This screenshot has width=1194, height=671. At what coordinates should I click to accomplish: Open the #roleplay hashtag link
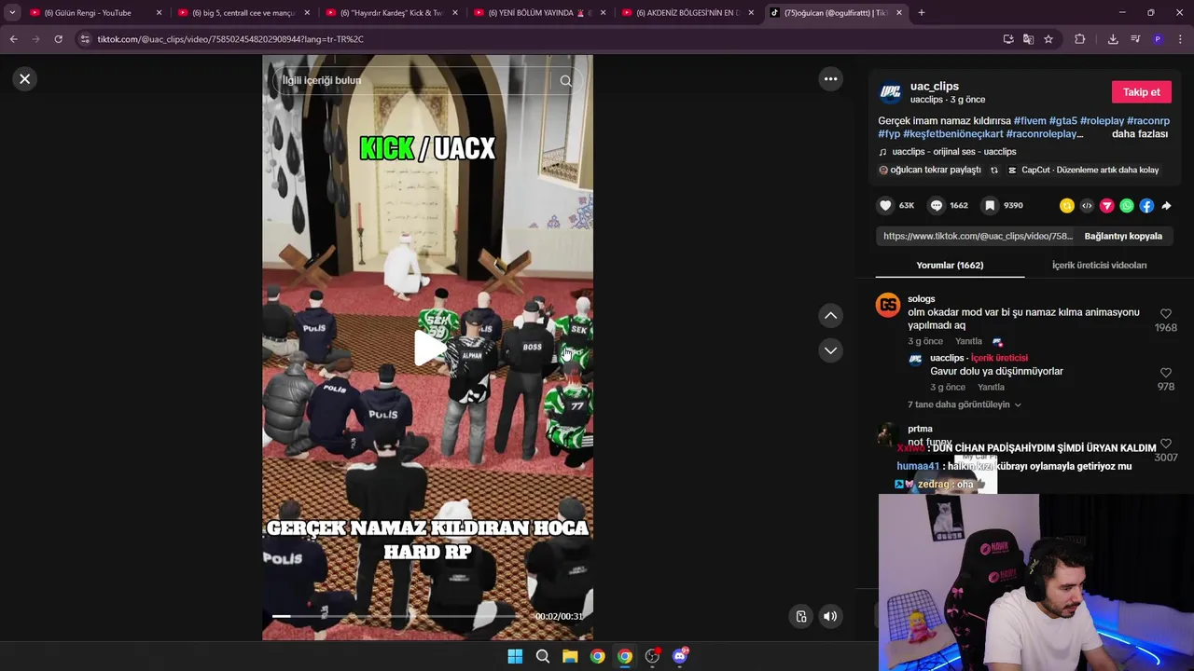pos(1102,121)
